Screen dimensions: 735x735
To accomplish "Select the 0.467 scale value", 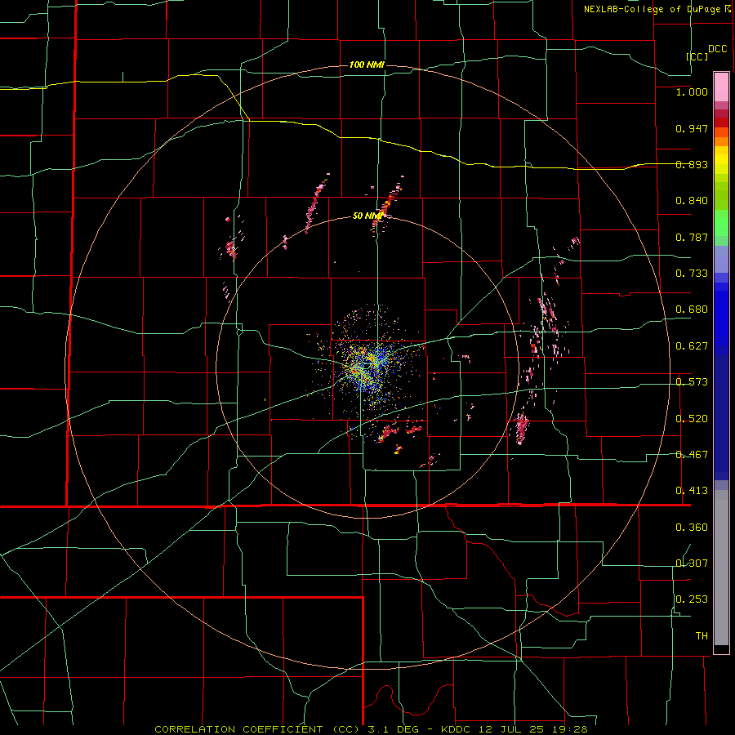I will click(x=692, y=455).
